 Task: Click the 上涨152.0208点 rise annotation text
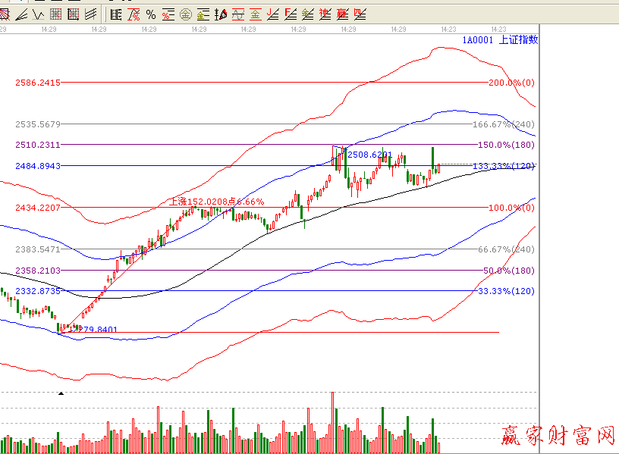click(x=215, y=202)
